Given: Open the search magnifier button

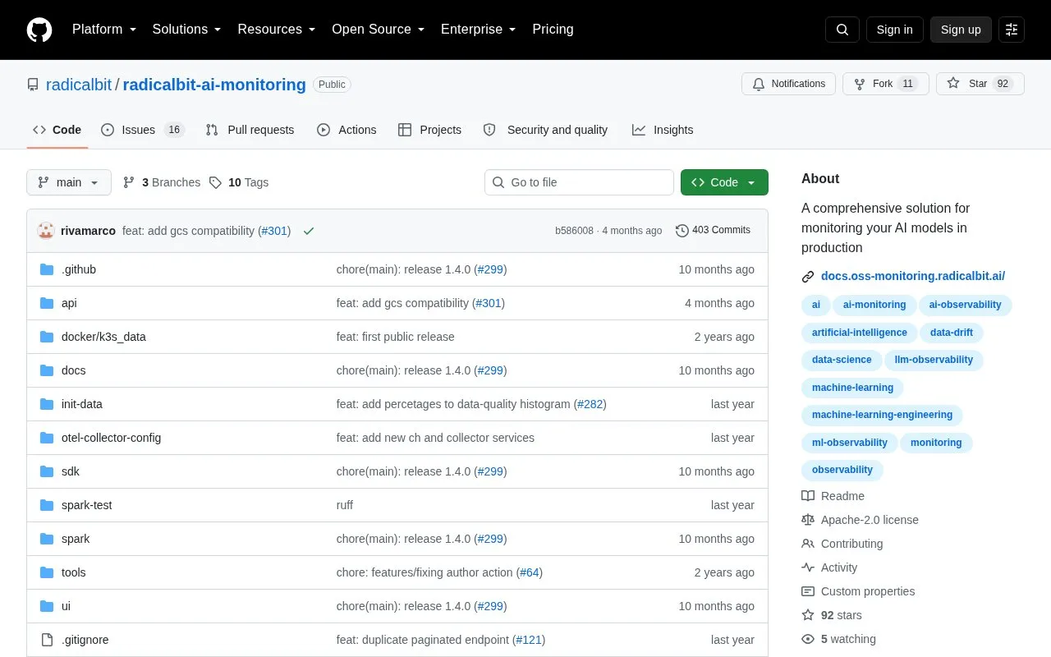Looking at the screenshot, I should click(842, 30).
